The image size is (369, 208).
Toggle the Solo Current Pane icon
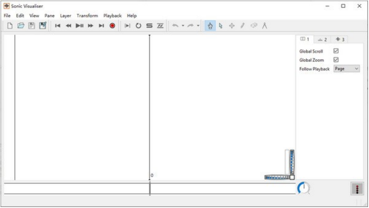tap(149, 26)
